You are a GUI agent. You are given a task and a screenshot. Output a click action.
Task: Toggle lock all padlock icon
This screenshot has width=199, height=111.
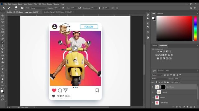coord(168,82)
